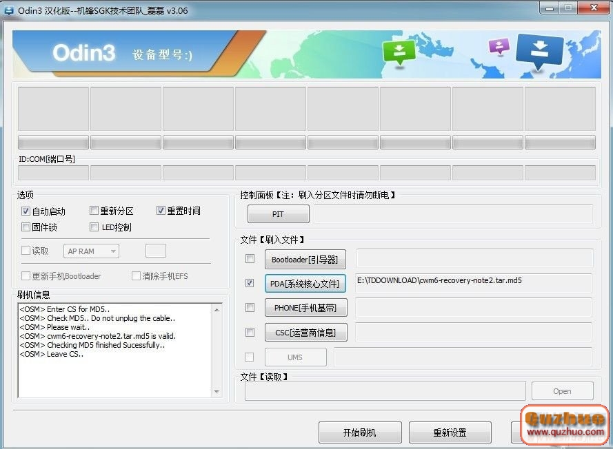Click the purple download icon in banner
Screen dimensions: 613x449
pyautogui.click(x=499, y=47)
